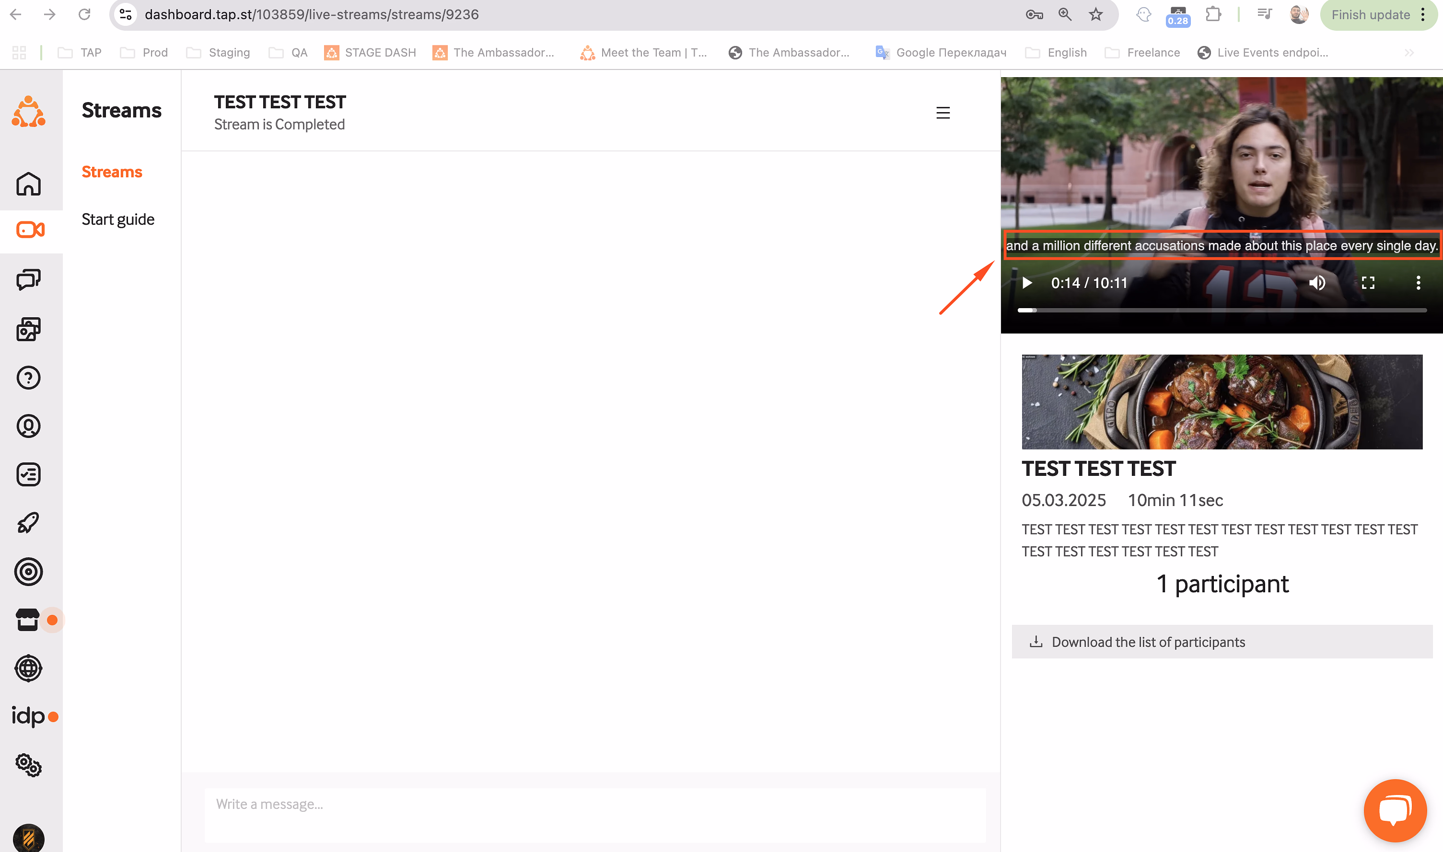The width and height of the screenshot is (1443, 852).
Task: Open Live Events endpoi... bookmark
Action: point(1263,53)
